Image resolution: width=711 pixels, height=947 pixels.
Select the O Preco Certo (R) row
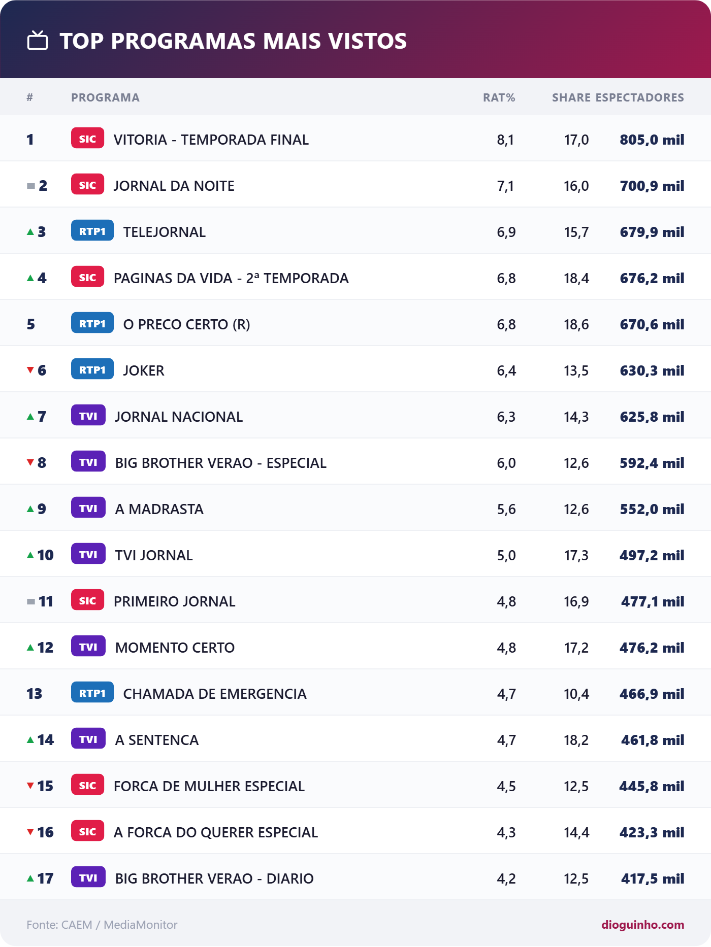pyautogui.click(x=355, y=323)
